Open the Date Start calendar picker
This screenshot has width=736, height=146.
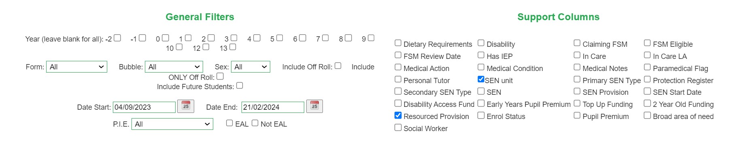(x=186, y=106)
